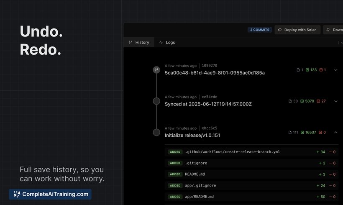Select Initialize release/v1.0.151 commit title

point(192,136)
